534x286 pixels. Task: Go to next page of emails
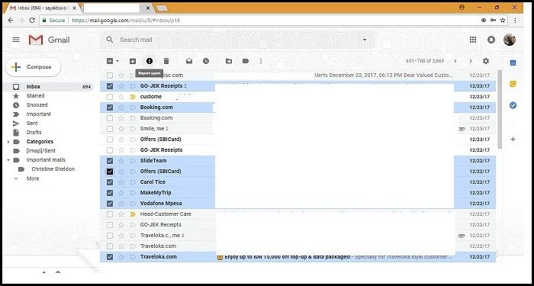point(471,61)
